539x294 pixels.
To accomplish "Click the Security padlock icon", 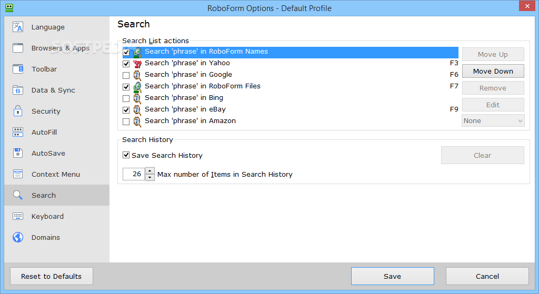I will point(18,111).
